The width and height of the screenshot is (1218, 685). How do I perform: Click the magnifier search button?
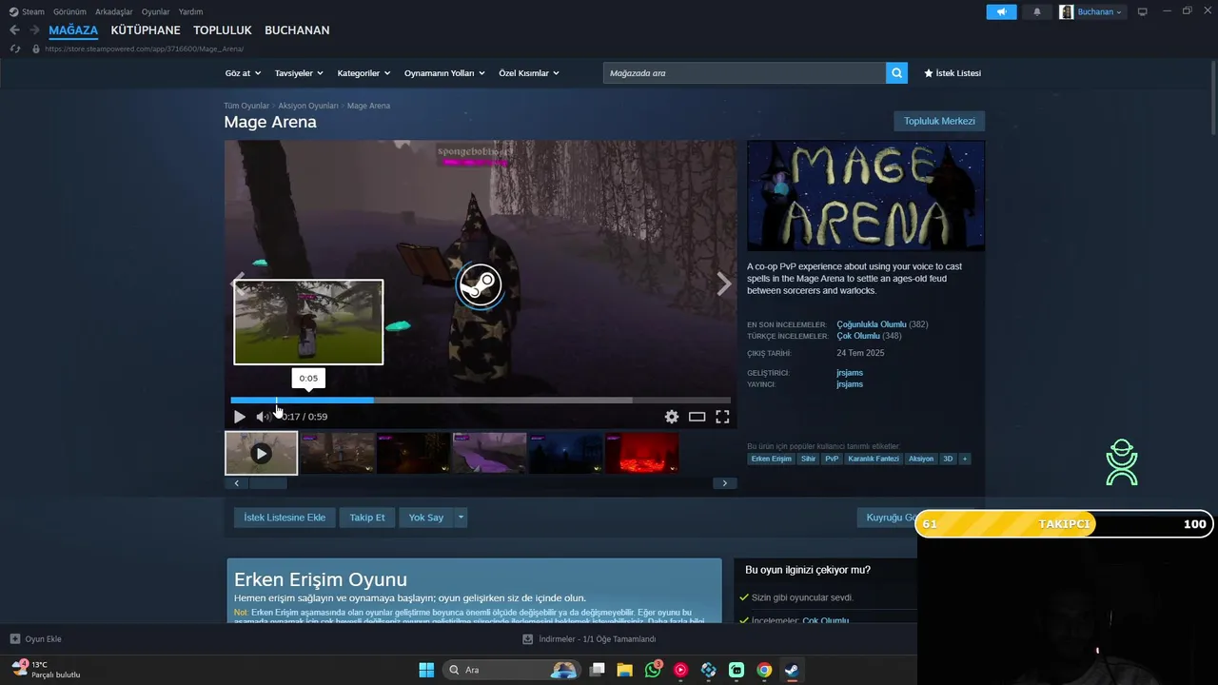click(x=896, y=73)
